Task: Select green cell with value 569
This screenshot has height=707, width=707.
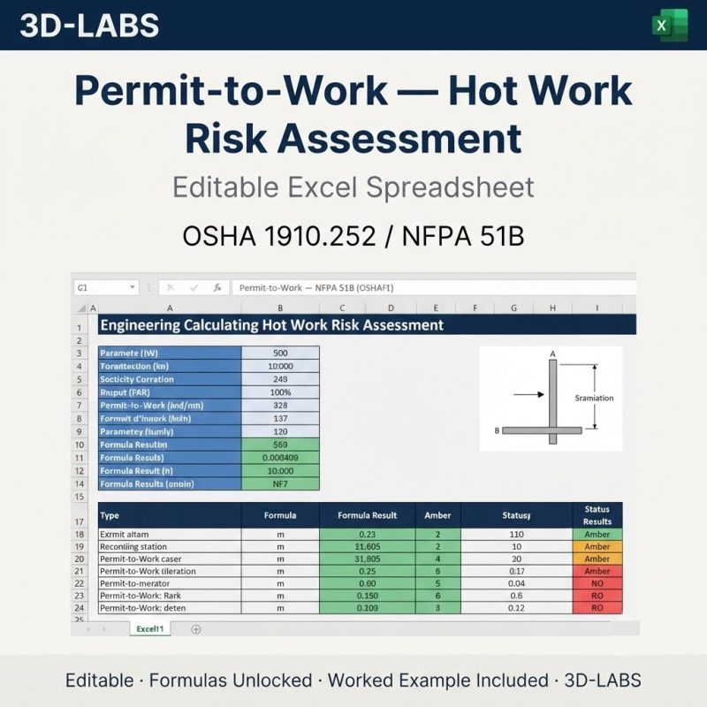Action: [280, 445]
